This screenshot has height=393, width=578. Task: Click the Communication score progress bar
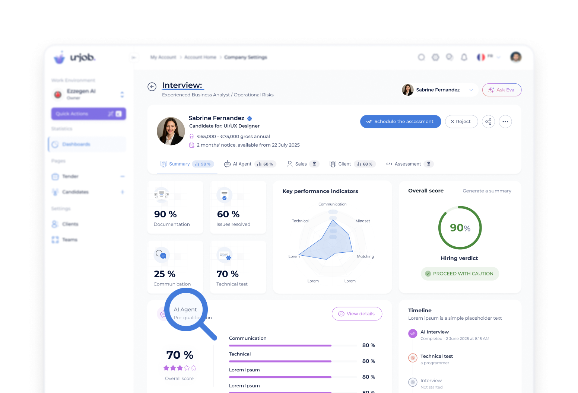click(280, 345)
